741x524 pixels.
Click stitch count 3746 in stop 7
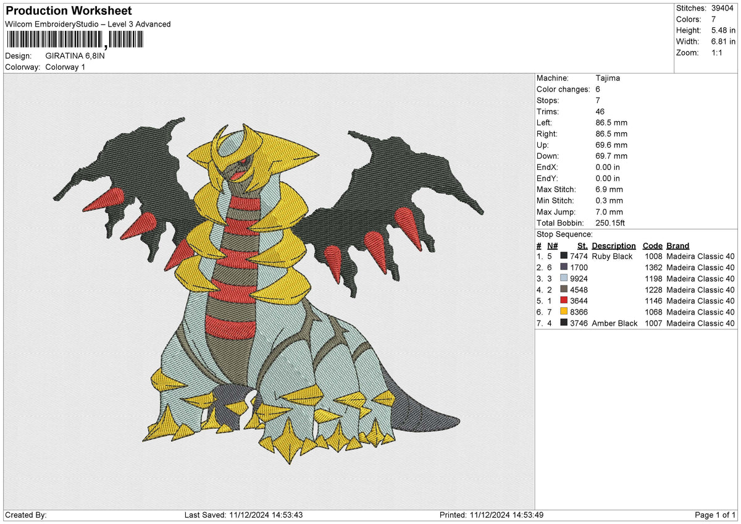point(579,323)
